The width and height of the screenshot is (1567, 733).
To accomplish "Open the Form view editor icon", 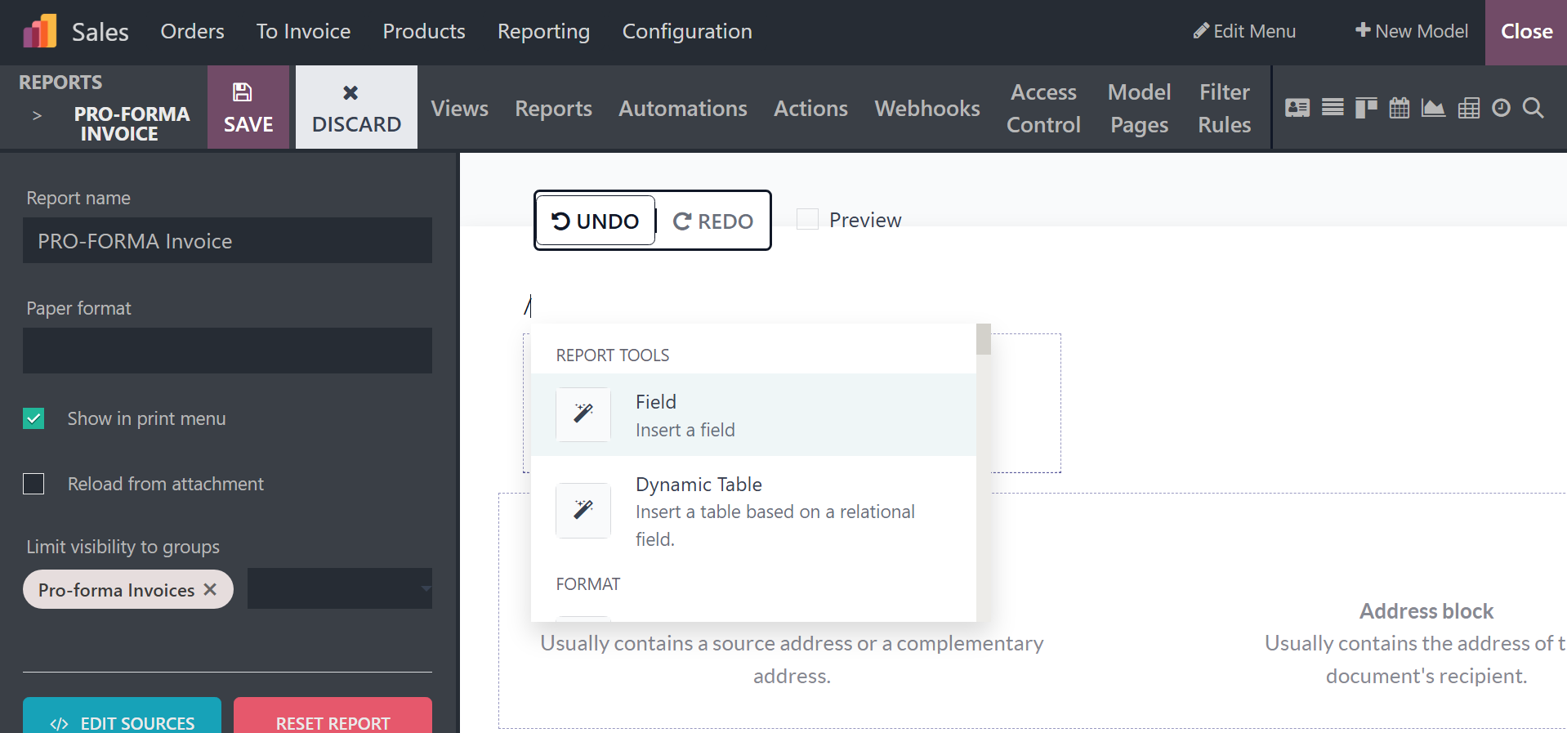I will [x=1297, y=108].
